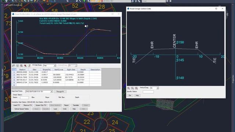Click the Through PI button
Screen dimensions: 235x132
[x=60, y=92]
